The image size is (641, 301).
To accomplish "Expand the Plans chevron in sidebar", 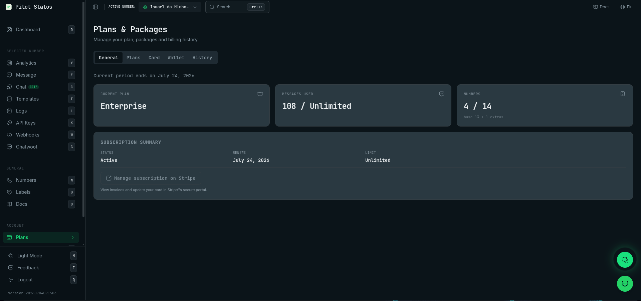I will 72,237.
